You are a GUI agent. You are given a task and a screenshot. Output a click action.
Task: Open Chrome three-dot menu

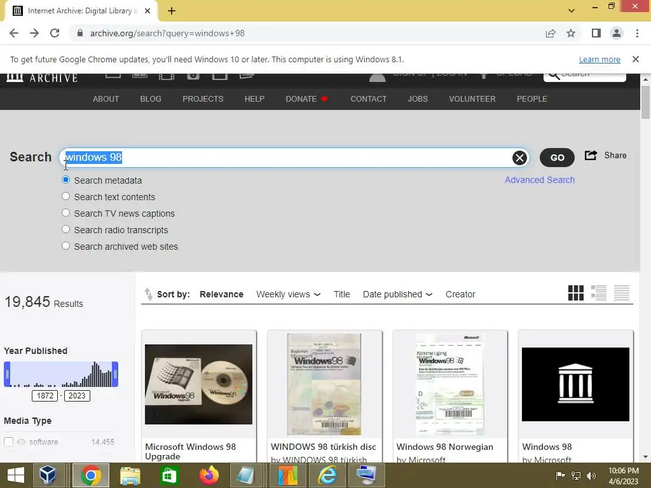coord(637,33)
